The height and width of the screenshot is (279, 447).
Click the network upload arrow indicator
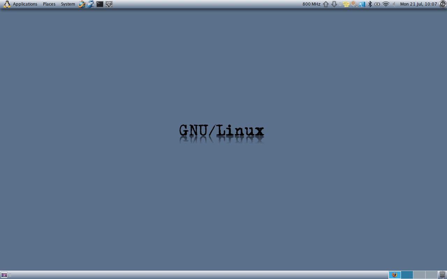coord(326,4)
